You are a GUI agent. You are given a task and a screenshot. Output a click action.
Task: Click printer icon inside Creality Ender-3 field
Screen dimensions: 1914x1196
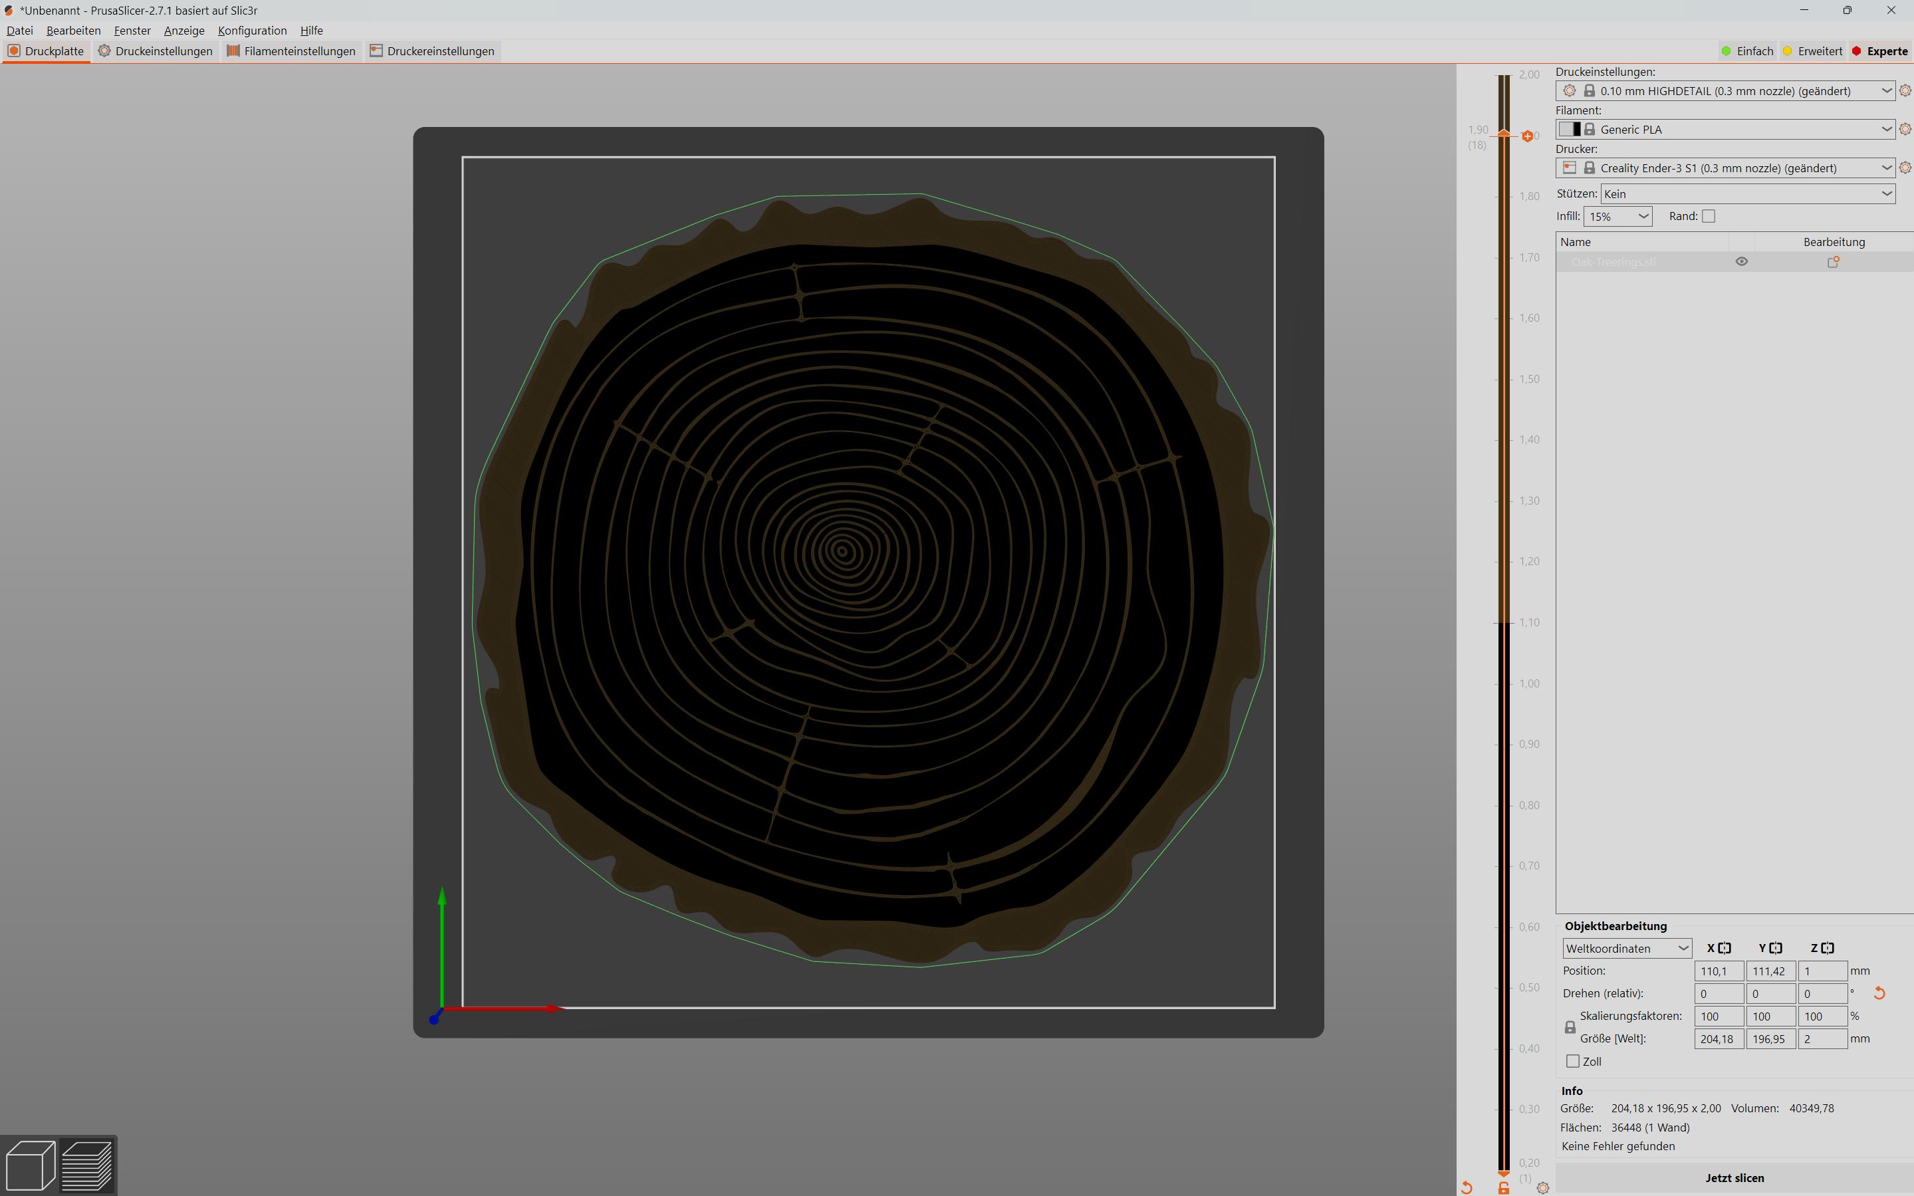(1570, 168)
